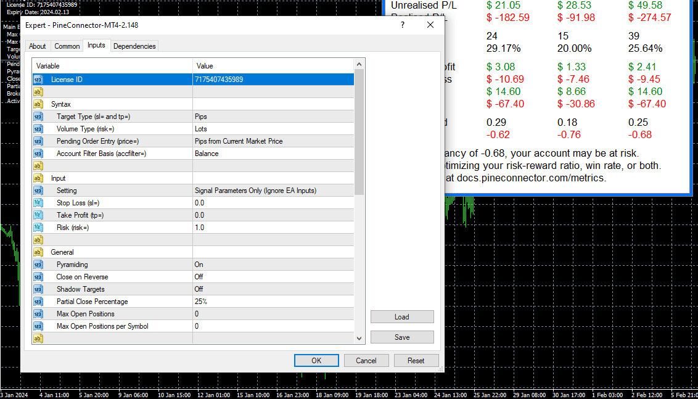Click the icon beside Max Open Positions row
Screen dimensions: 698x399
tap(38, 314)
